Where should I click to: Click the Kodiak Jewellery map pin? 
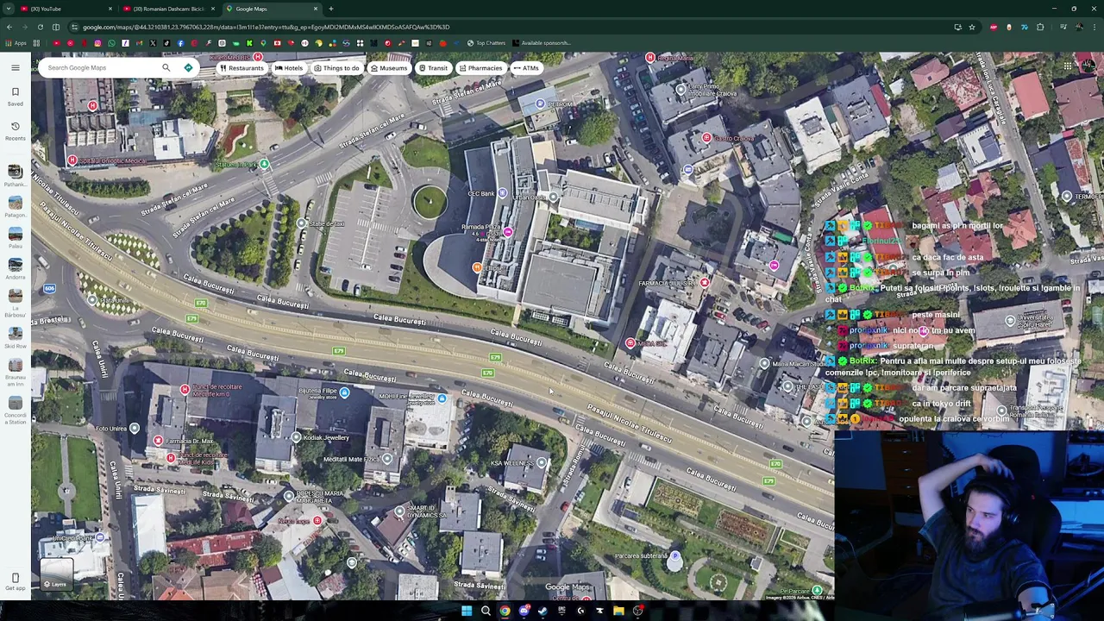pos(296,437)
